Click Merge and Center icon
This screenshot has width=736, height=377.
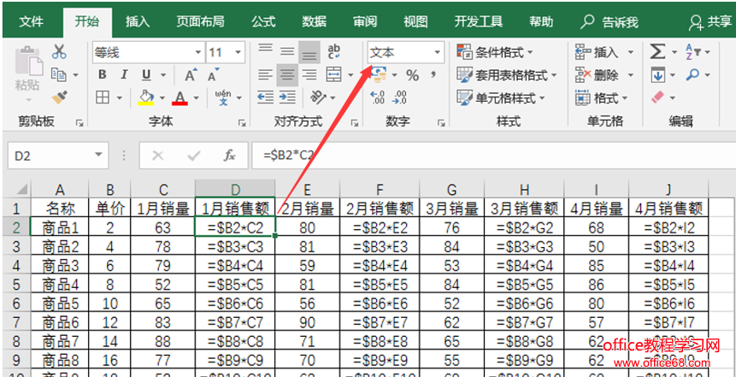[333, 74]
